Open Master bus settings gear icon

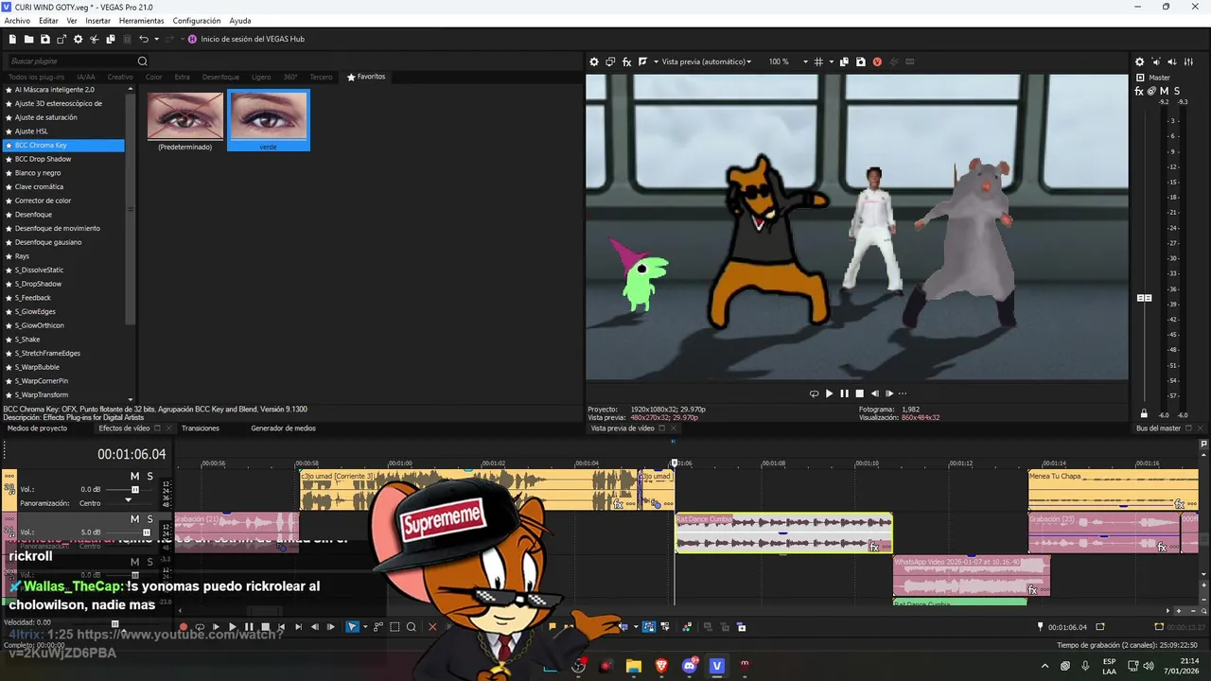point(1139,61)
